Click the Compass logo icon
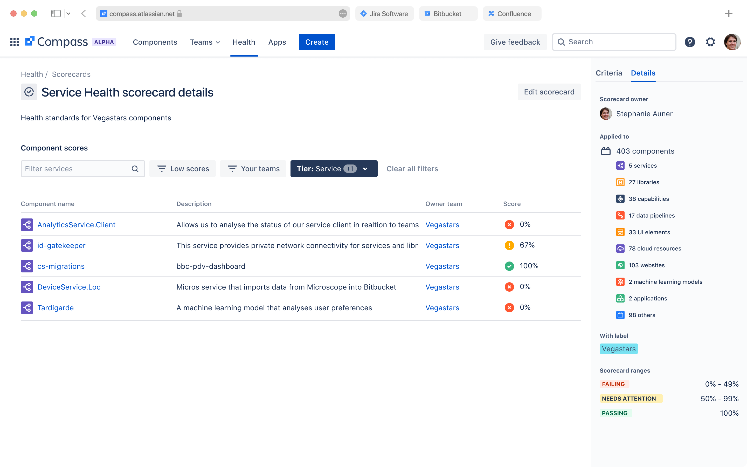Viewport: 747px width, 467px height. click(30, 42)
